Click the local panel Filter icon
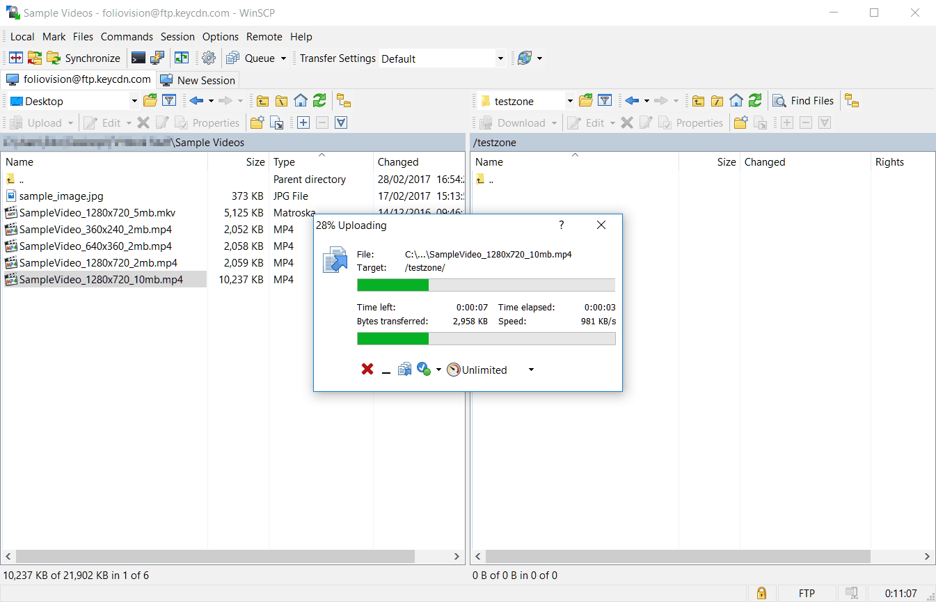Screen dimensions: 936x602 [x=169, y=101]
